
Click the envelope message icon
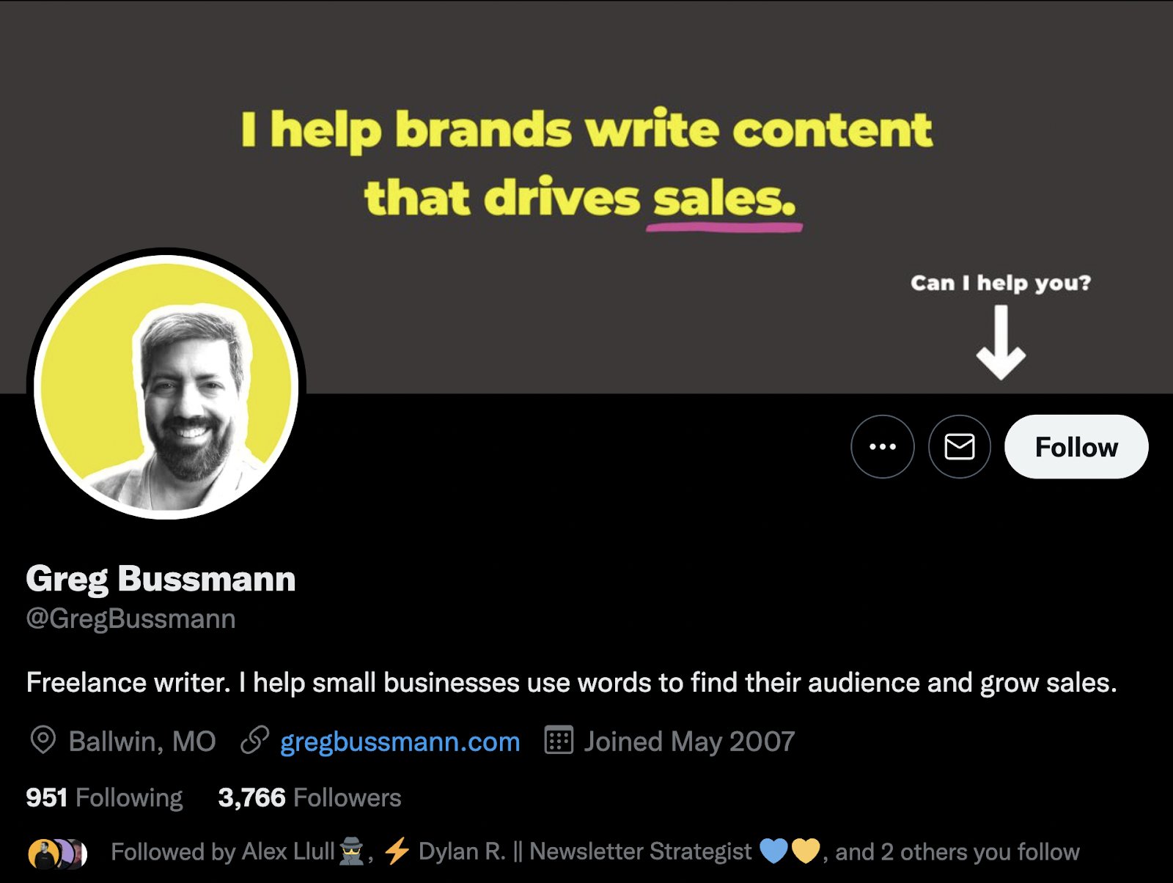click(x=959, y=446)
